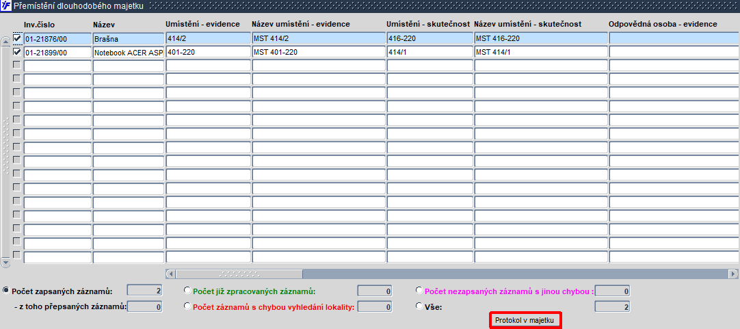740x329 pixels.
Task: Click the '416-220' actual location cell
Action: coord(430,38)
